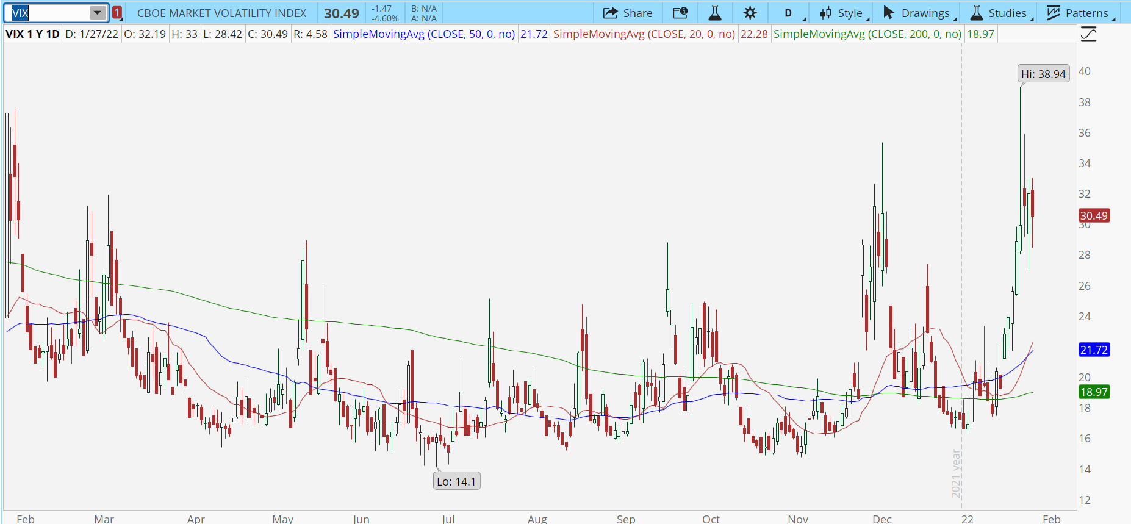Expand the VIX symbol dropdown arrow
Viewport: 1131px width, 524px height.
(x=97, y=13)
